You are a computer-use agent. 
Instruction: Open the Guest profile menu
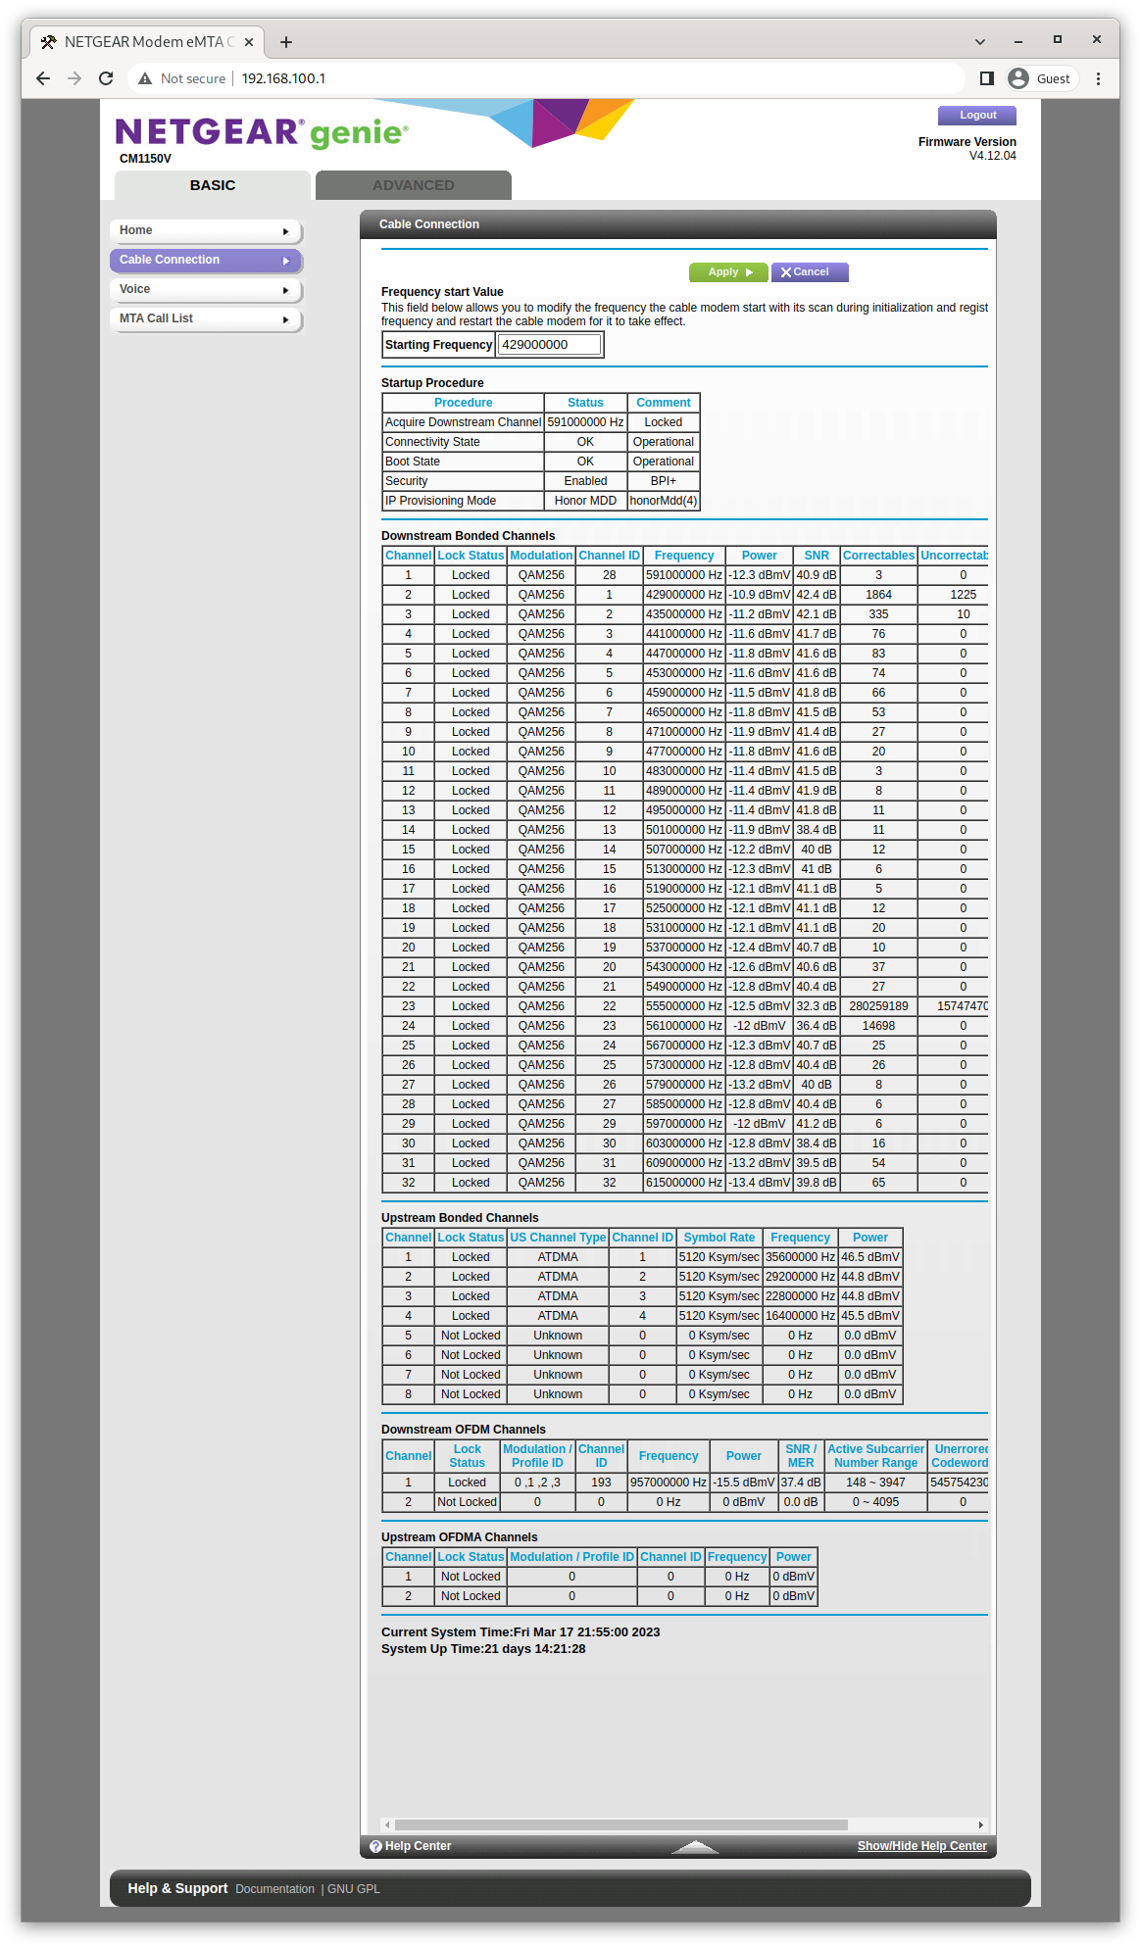(x=1042, y=78)
